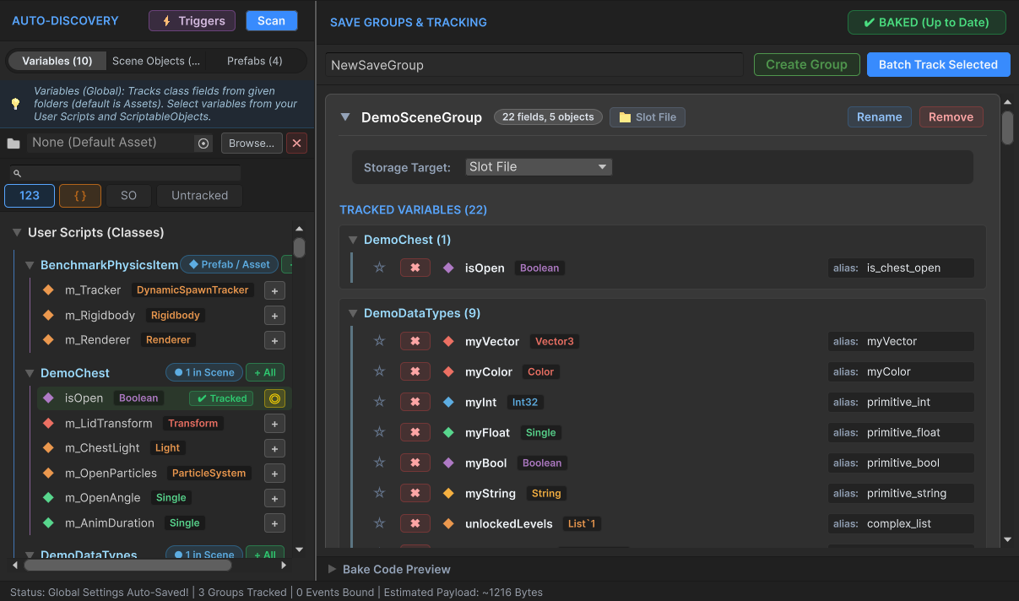Switch to Scene Objects tab
Viewport: 1019px width, 601px height.
156,61
